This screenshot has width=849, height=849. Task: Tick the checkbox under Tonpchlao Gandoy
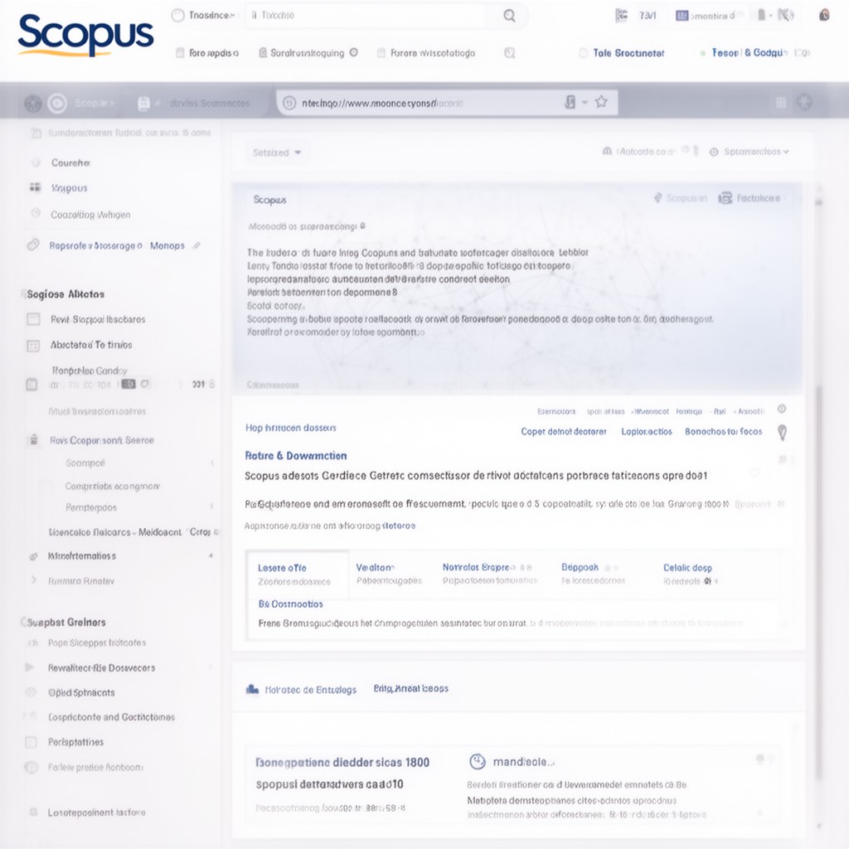(x=32, y=385)
